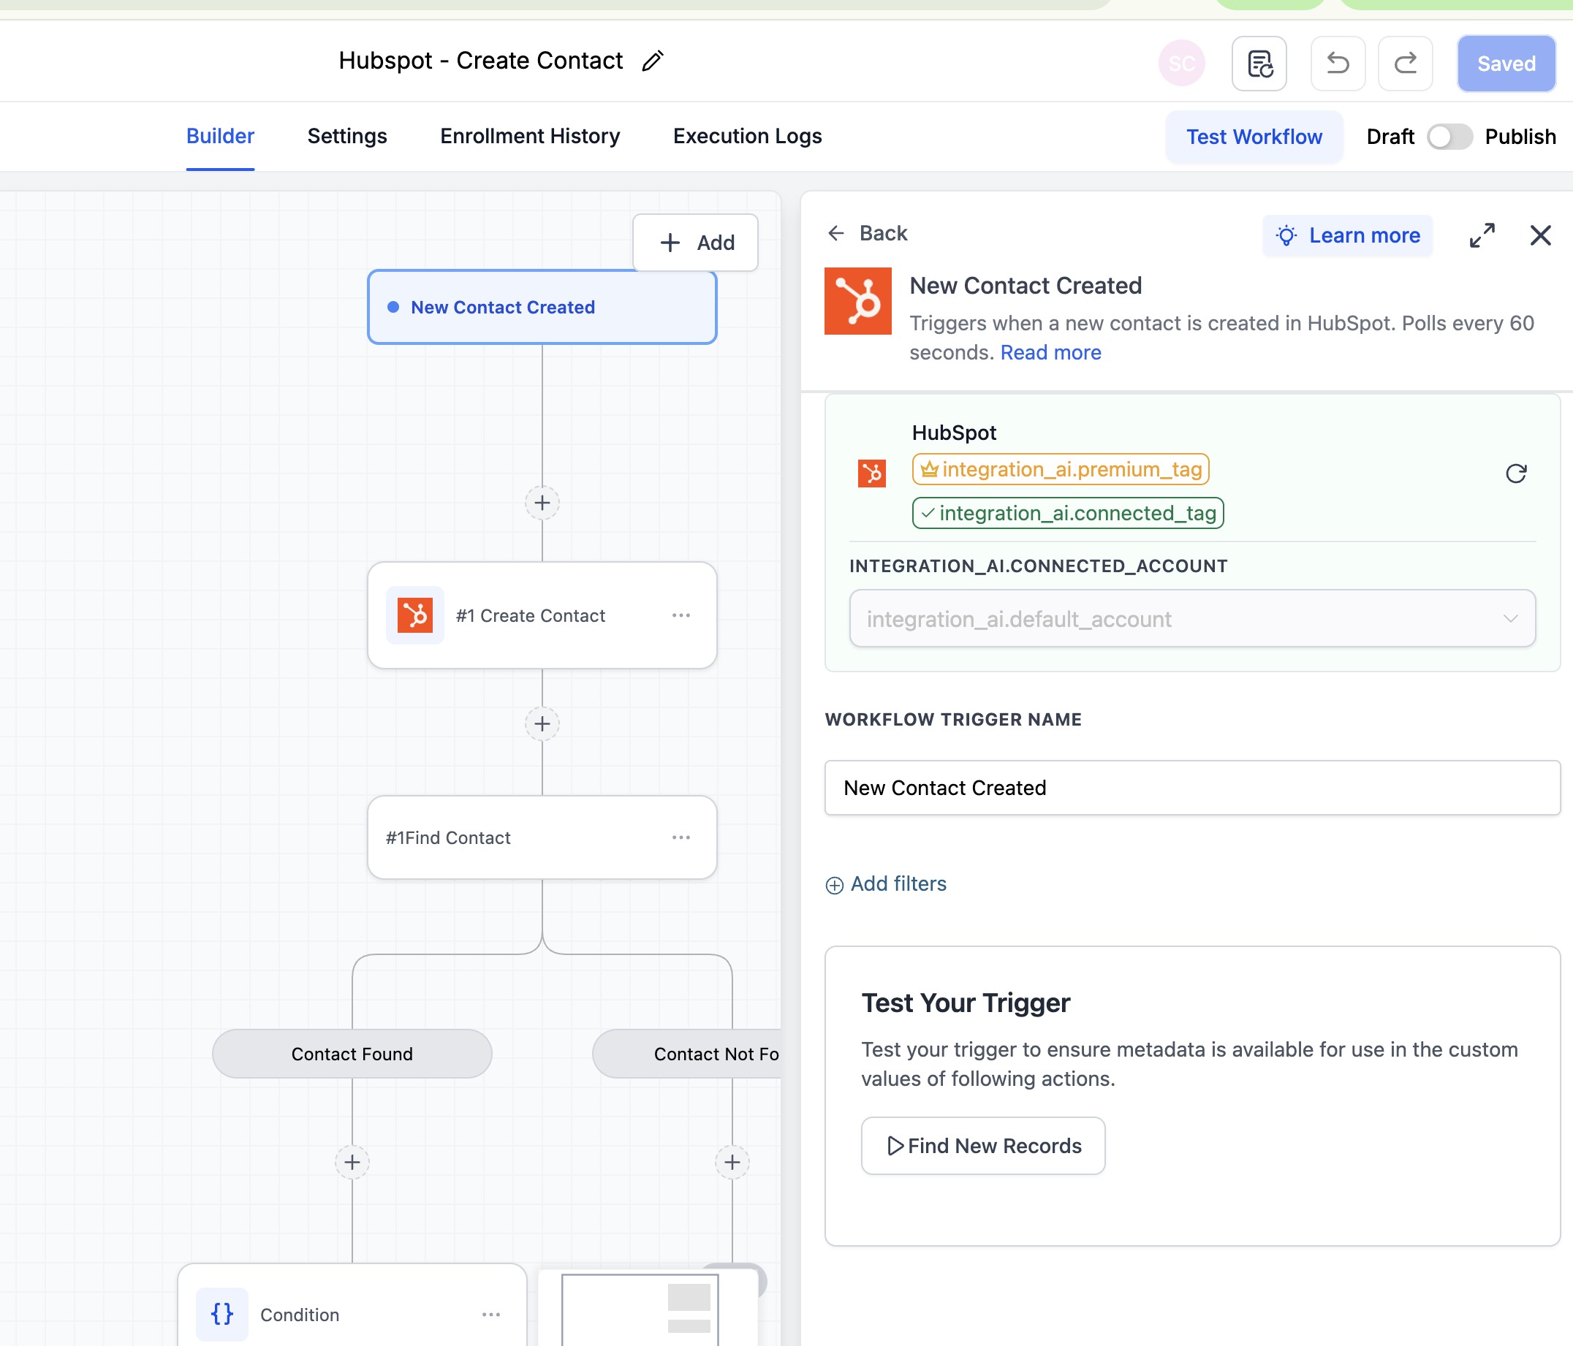Open the Execution Logs tab
Screen dimensions: 1573x1346
(x=747, y=136)
